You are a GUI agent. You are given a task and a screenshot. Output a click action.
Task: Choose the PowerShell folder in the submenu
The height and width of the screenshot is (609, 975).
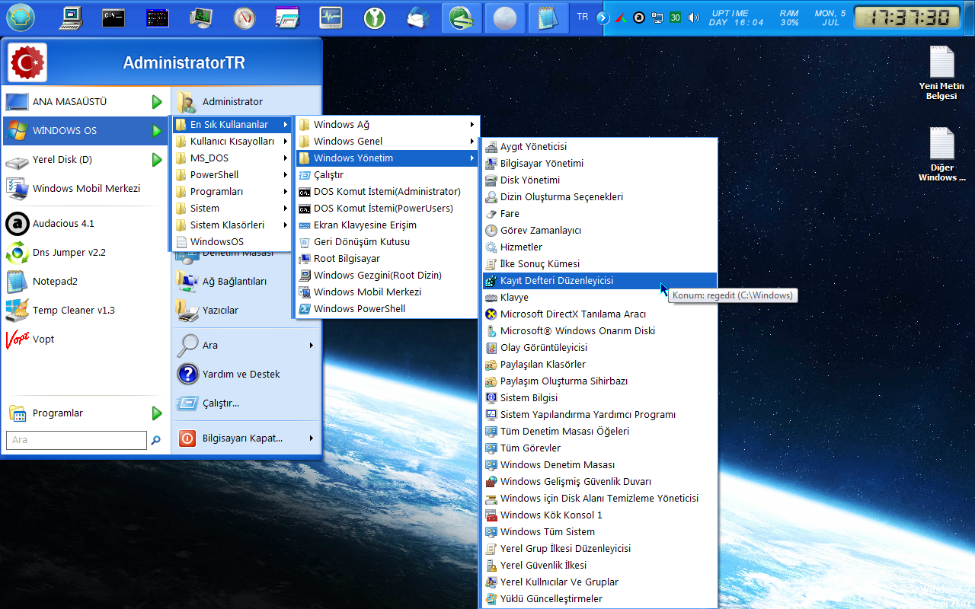[232, 175]
